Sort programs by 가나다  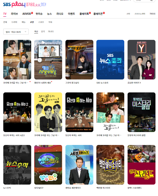click(50, 31)
